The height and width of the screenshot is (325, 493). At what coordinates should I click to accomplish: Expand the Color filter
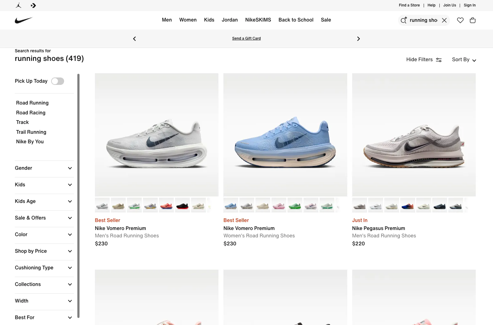click(x=44, y=235)
